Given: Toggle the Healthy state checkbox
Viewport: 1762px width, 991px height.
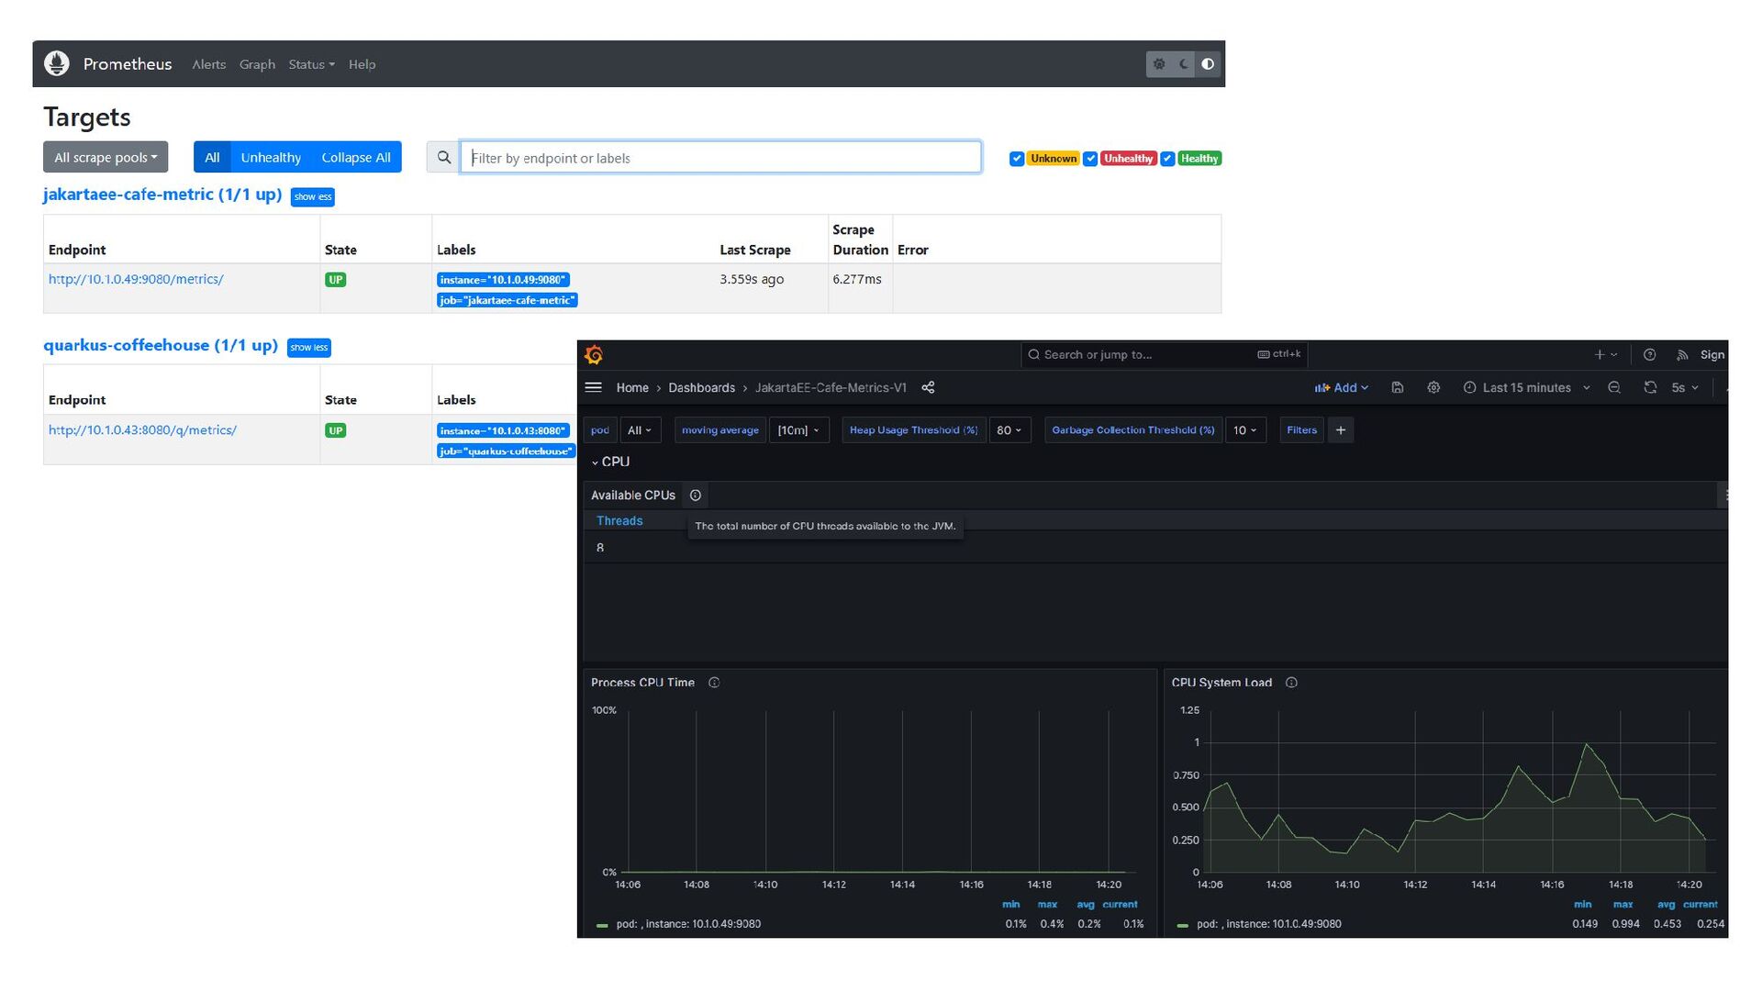Looking at the screenshot, I should pos(1167,159).
